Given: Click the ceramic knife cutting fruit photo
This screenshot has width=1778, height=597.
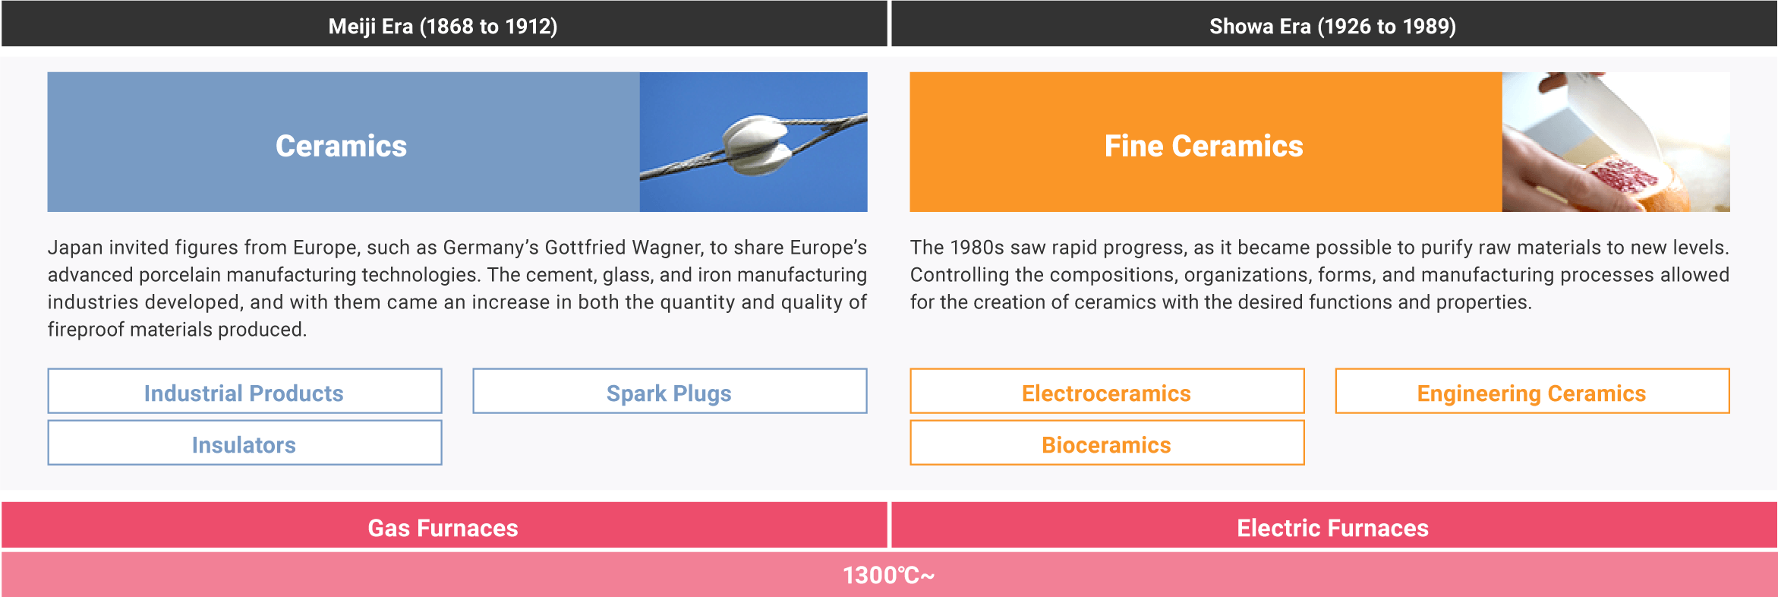Looking at the screenshot, I should coord(1616,142).
